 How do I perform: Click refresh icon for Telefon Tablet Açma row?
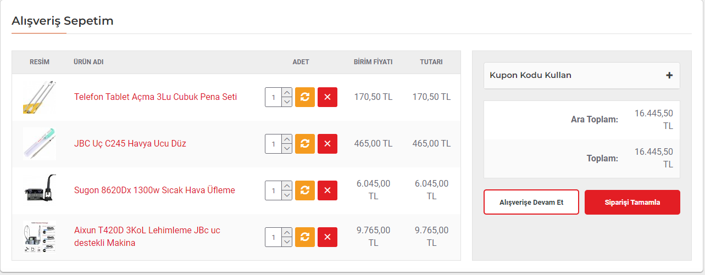pyautogui.click(x=304, y=97)
